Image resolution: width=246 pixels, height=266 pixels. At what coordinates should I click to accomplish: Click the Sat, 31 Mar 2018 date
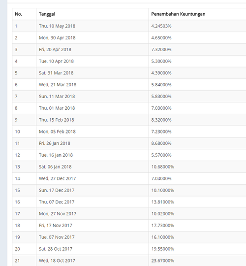point(56,73)
